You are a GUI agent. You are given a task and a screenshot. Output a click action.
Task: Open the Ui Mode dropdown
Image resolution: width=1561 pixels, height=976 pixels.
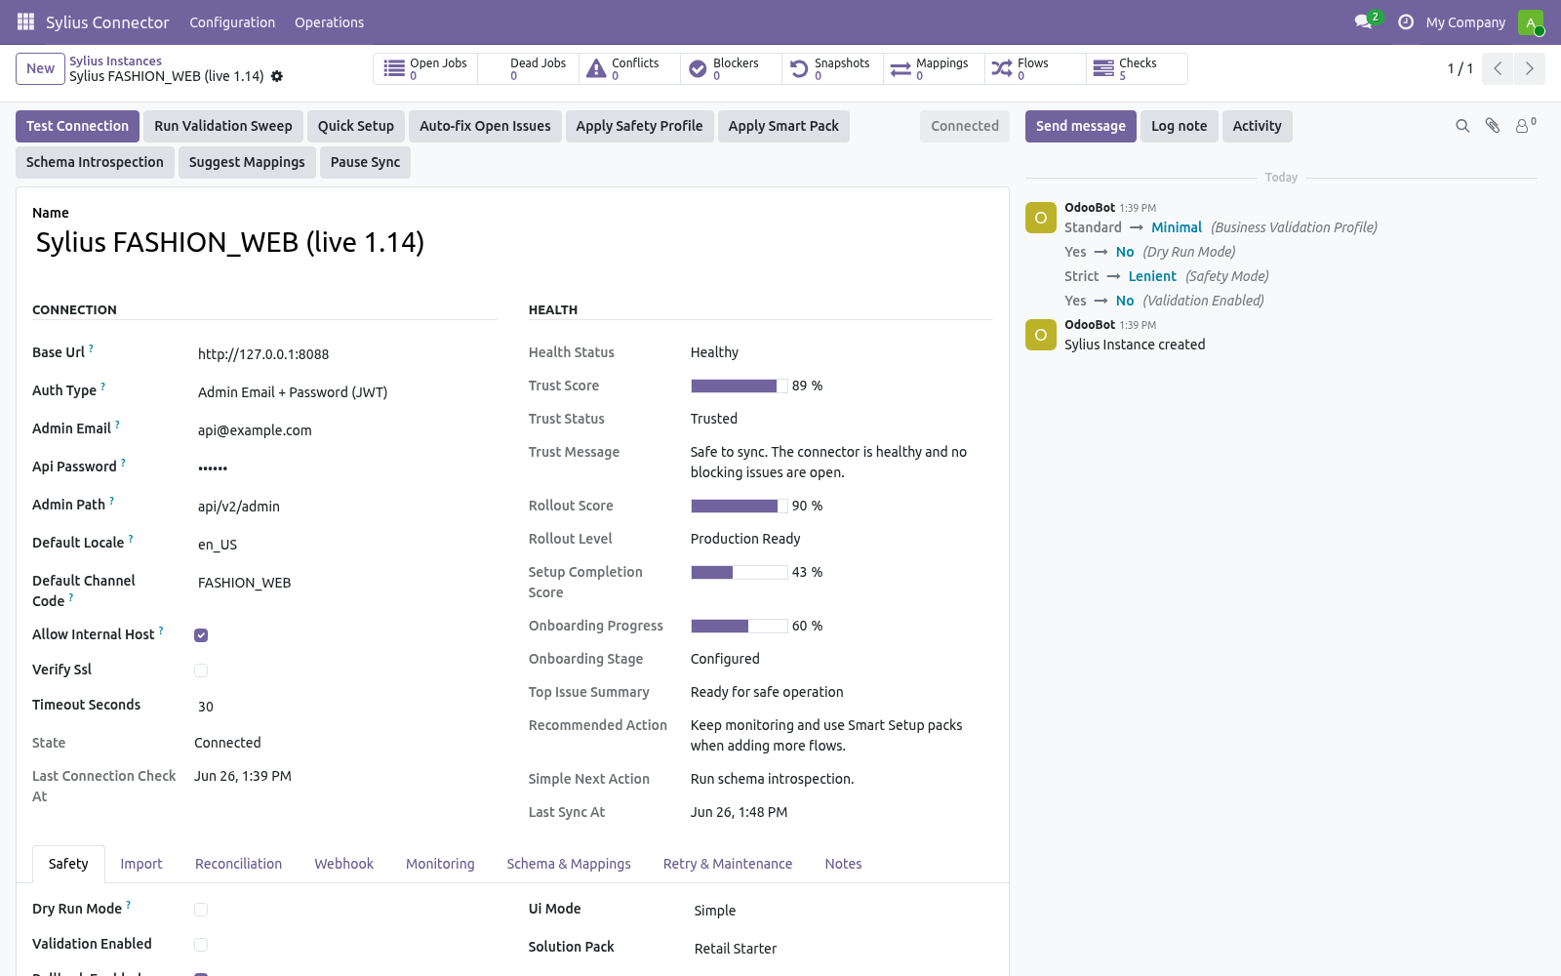(842, 911)
